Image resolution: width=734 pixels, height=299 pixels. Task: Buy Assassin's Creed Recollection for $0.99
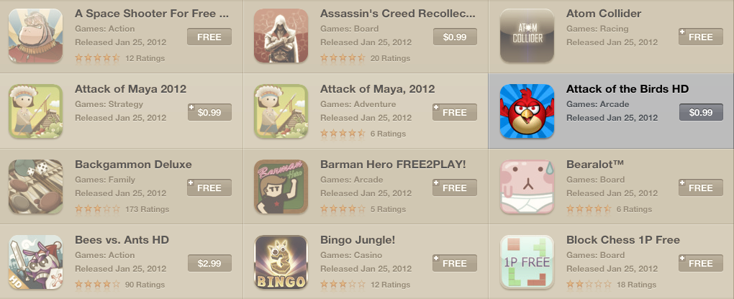tap(455, 37)
